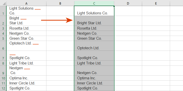Image resolution: width=183 pixels, height=91 pixels.
Task: Select column D header
Action: pos(128,4)
